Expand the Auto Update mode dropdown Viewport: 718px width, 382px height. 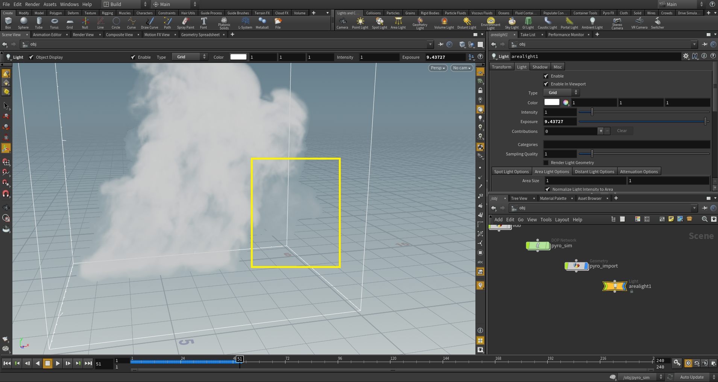[x=695, y=377]
